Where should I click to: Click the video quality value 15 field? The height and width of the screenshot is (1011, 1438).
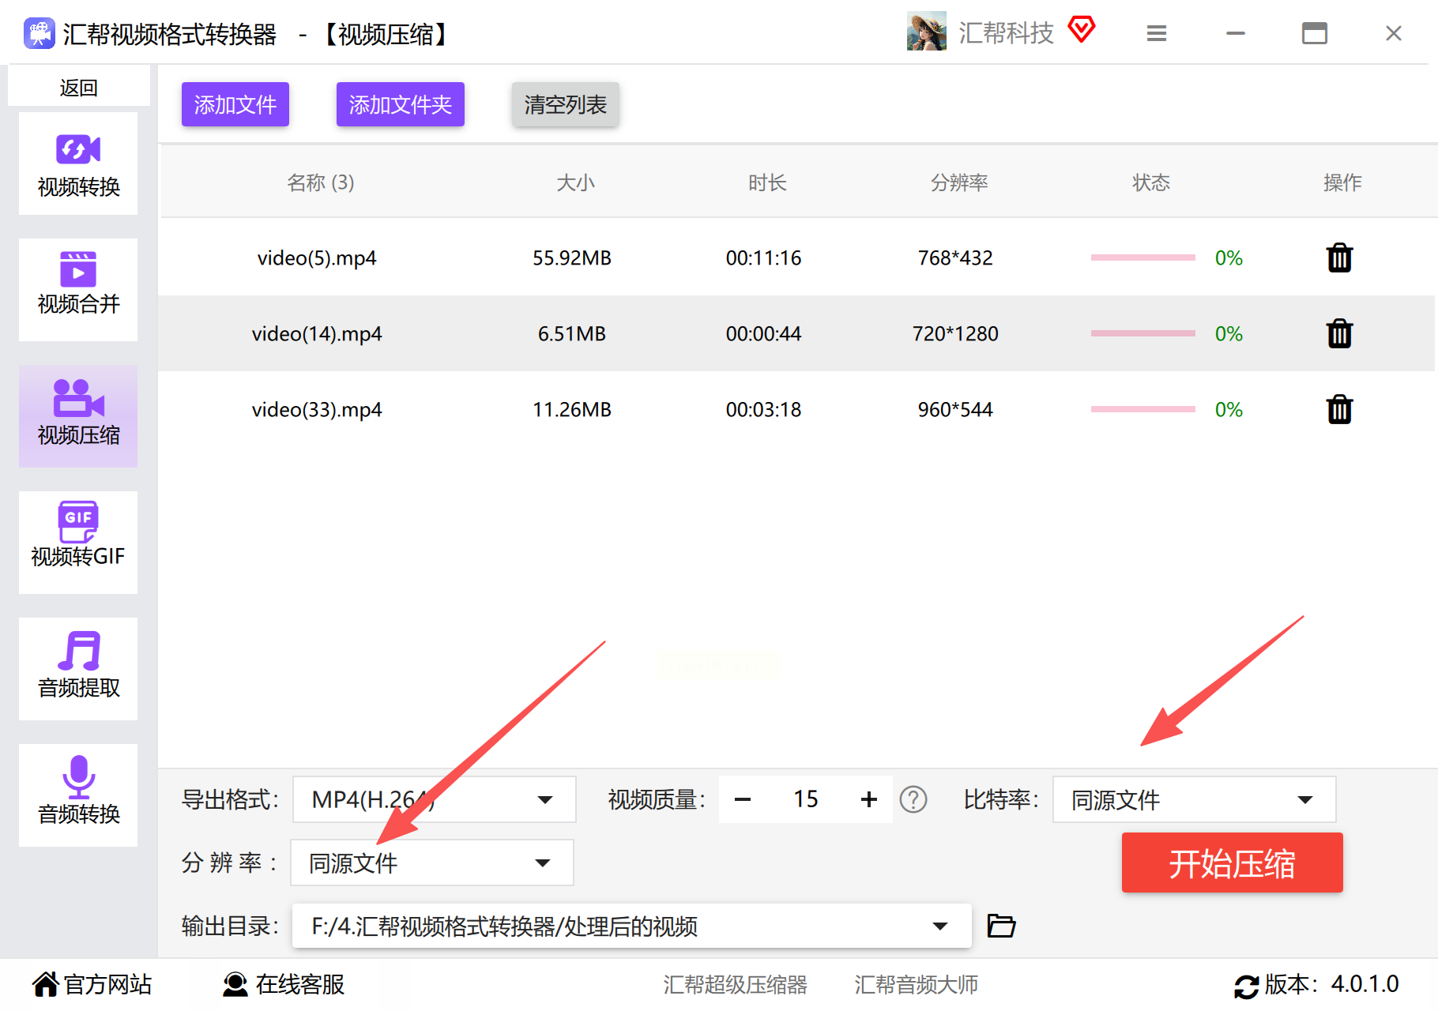tap(806, 799)
